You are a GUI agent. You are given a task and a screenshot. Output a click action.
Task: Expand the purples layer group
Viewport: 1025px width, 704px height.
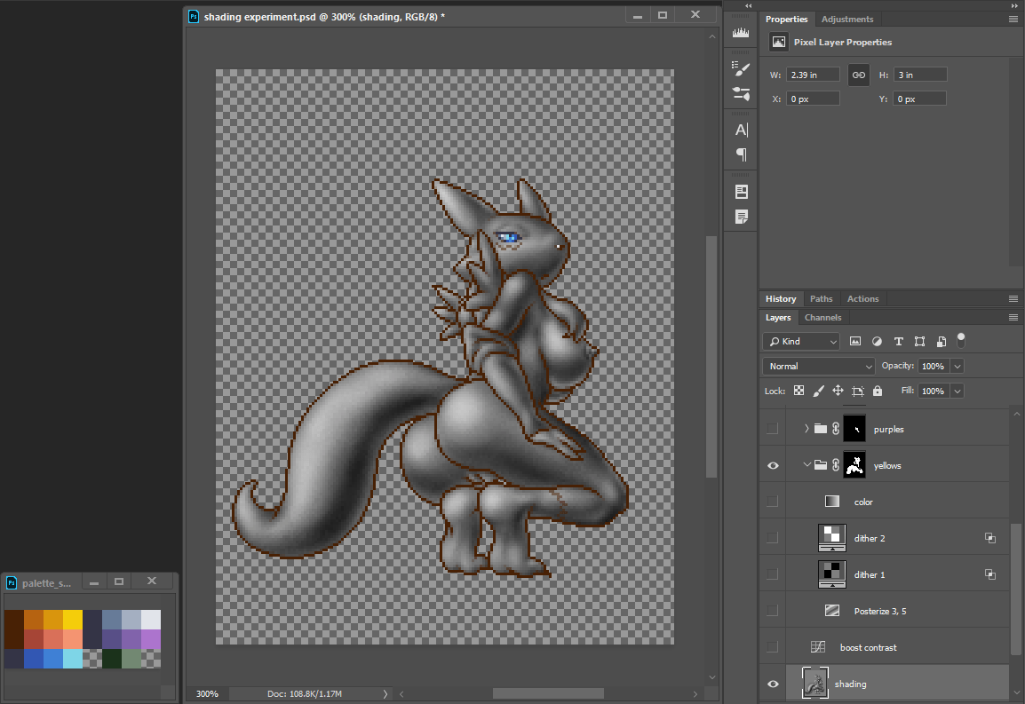[x=806, y=429]
